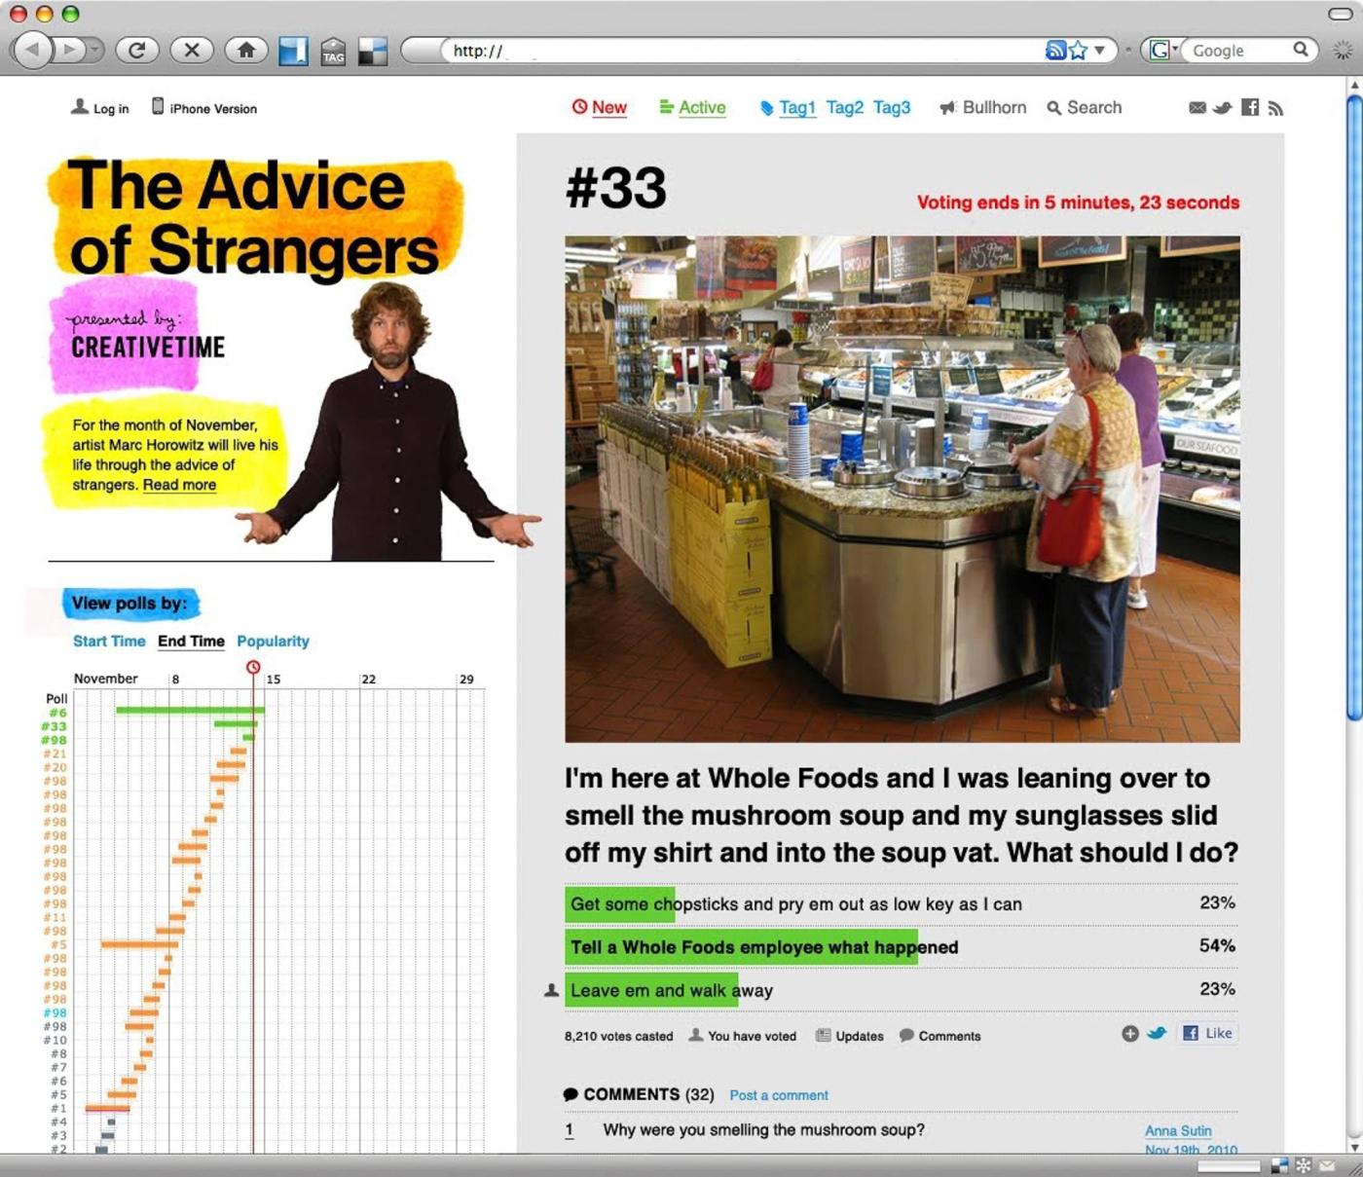Click the RSS feed icon in address bar
The width and height of the screenshot is (1363, 1177).
pos(1055,50)
